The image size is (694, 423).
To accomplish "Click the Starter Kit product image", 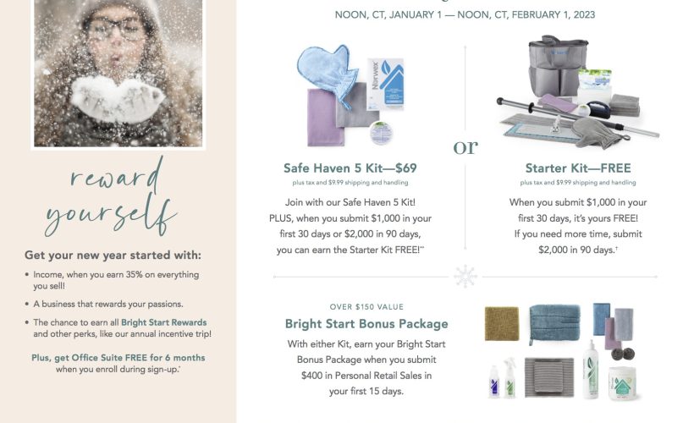I will click(577, 91).
